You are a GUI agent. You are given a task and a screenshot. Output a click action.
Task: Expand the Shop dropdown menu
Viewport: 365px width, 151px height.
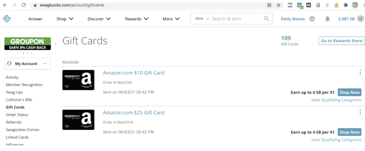coord(65,19)
